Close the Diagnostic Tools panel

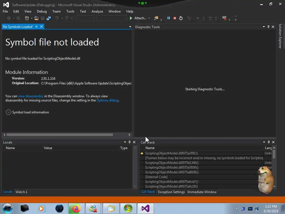coord(273,27)
